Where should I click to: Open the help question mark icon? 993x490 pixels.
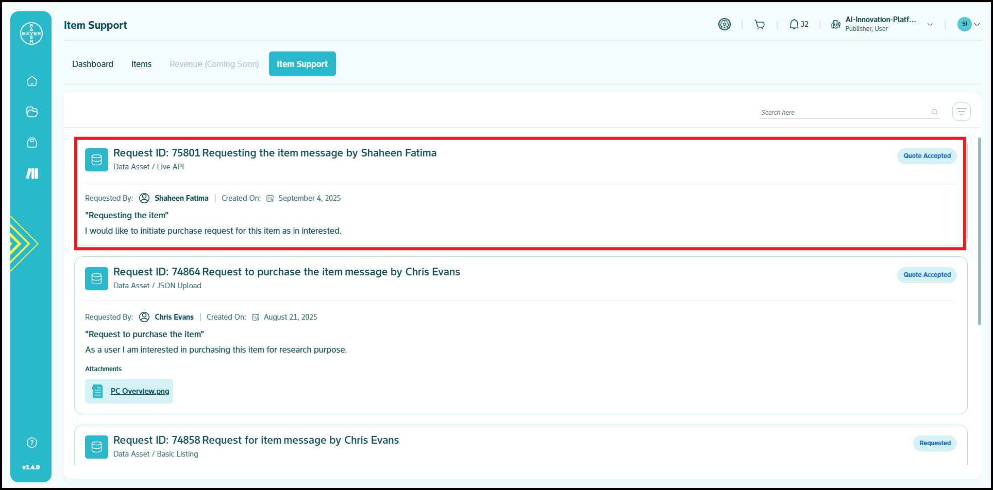click(x=32, y=443)
